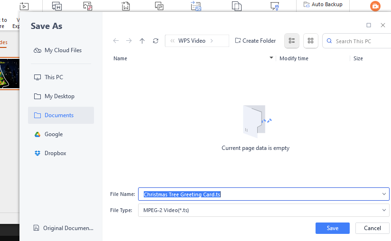Click the search magnifier icon
Screen dimensions: 391x241
(329, 41)
